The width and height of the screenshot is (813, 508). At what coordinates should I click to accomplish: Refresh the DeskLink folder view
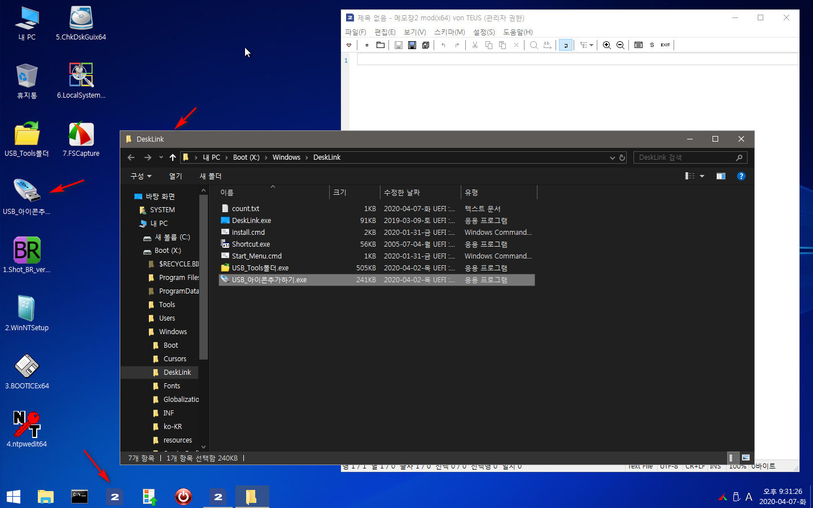click(622, 158)
